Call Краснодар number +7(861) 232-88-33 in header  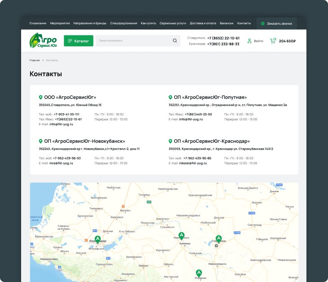pos(223,44)
